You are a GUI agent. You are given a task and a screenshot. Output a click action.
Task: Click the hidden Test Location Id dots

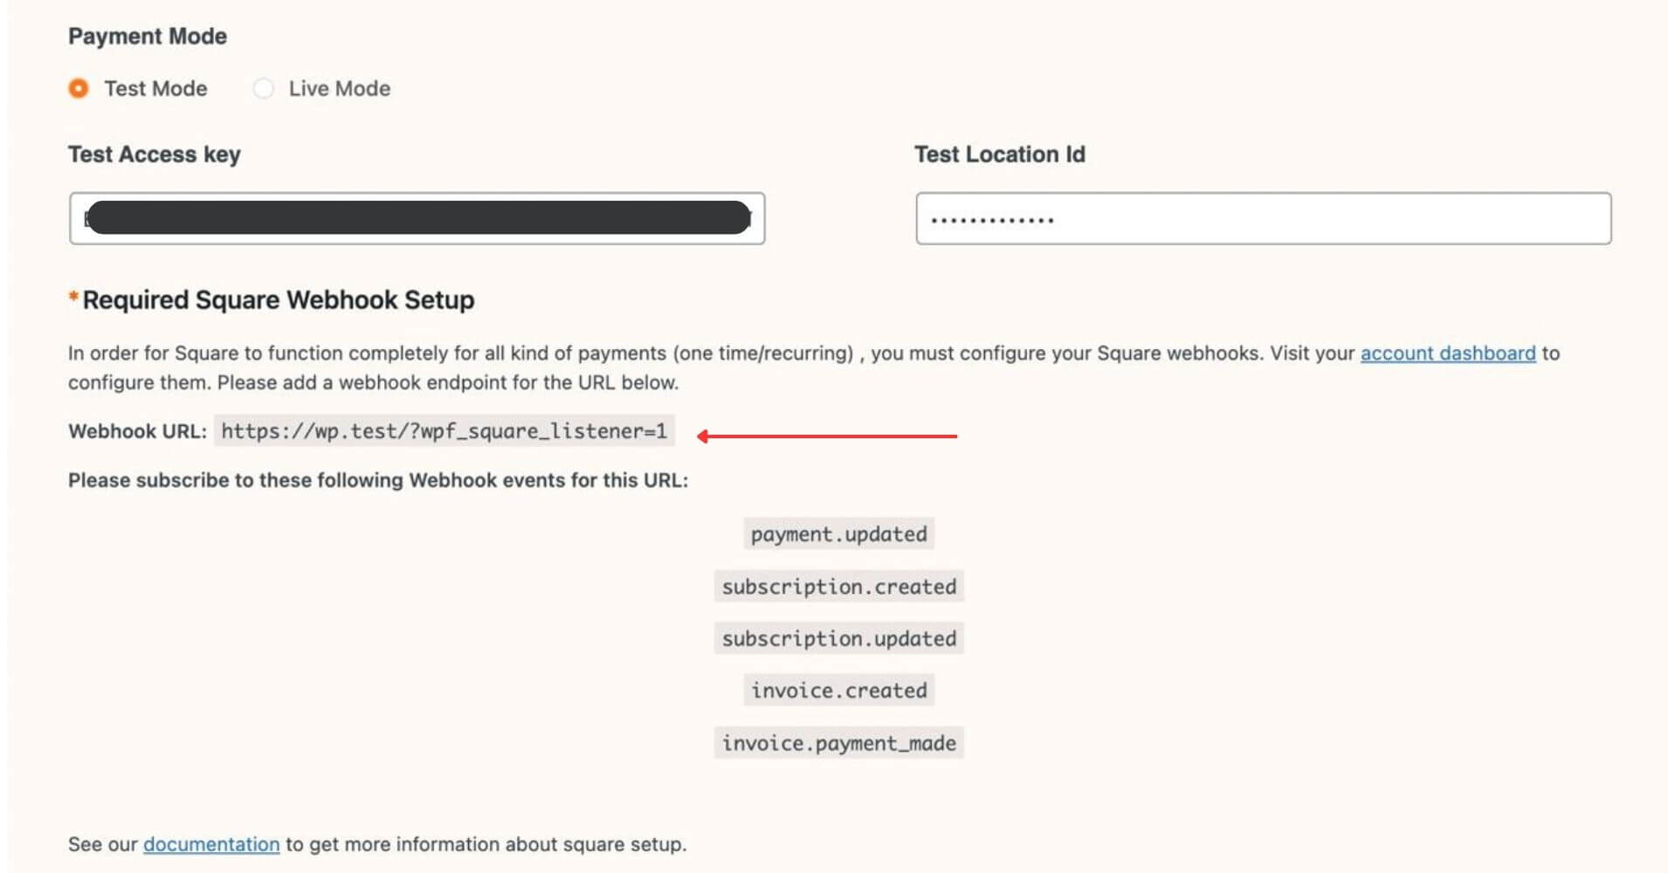991,219
